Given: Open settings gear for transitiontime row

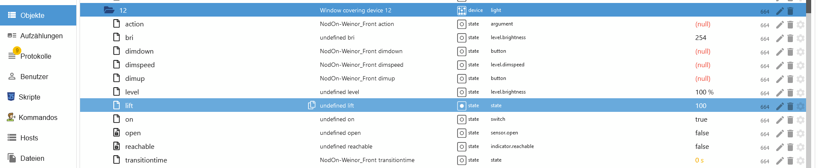Looking at the screenshot, I should (x=801, y=161).
